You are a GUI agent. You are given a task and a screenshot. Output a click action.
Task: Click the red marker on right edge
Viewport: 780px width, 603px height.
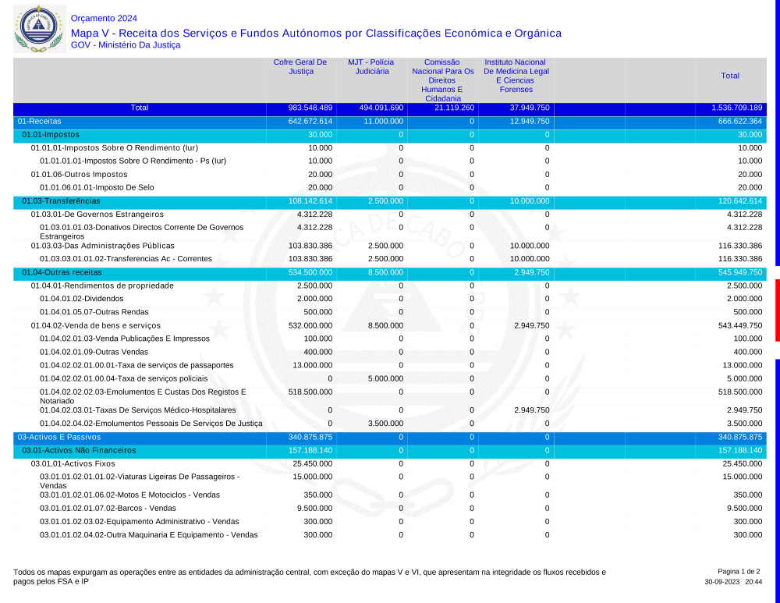tap(777, 310)
